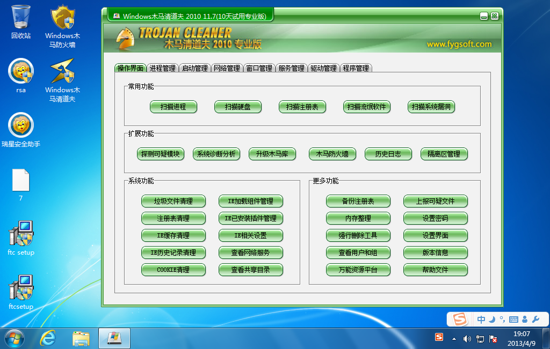Open Windows Explorer from the taskbar

click(81, 338)
